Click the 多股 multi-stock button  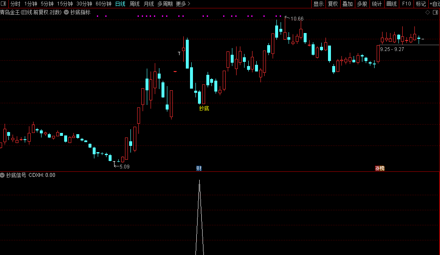[362, 4]
